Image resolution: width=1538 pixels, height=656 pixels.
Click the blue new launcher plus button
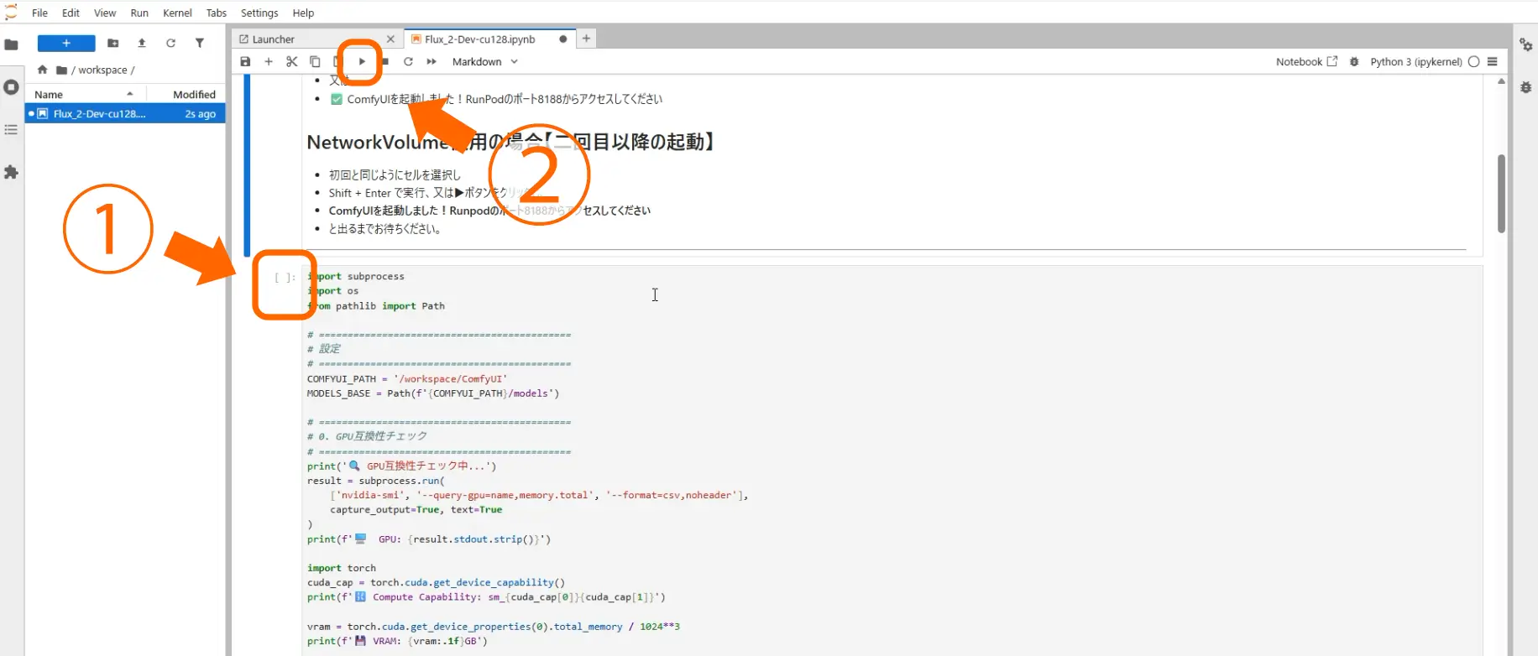(x=66, y=43)
